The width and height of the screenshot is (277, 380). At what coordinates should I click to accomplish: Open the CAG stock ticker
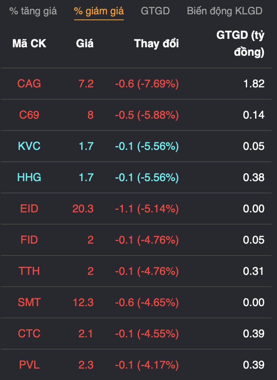29,84
